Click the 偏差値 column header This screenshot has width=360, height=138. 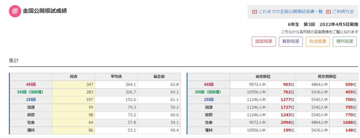(x=159, y=76)
